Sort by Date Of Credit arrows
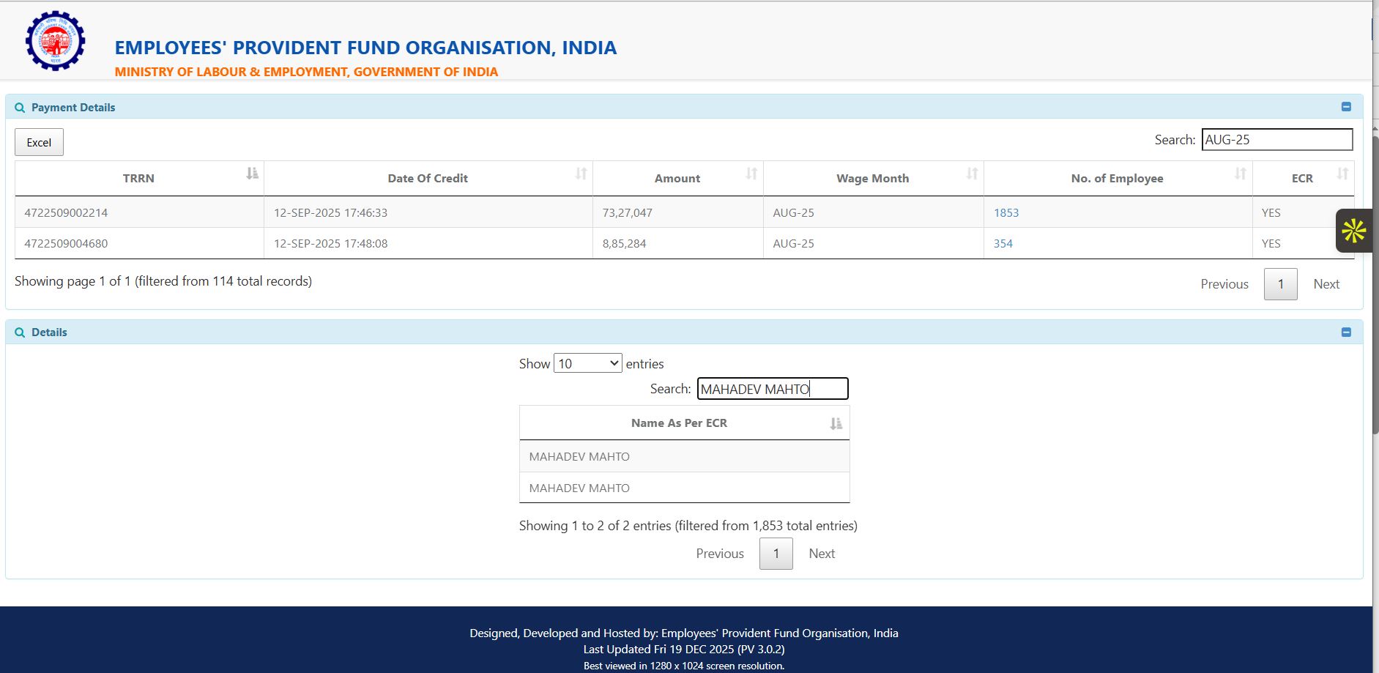 [581, 174]
